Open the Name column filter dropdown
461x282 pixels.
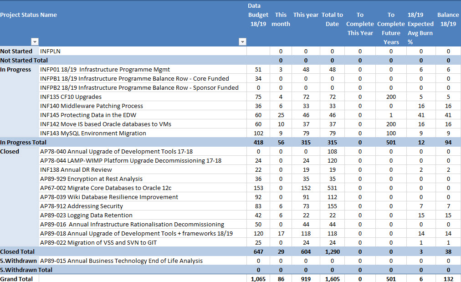(x=242, y=42)
